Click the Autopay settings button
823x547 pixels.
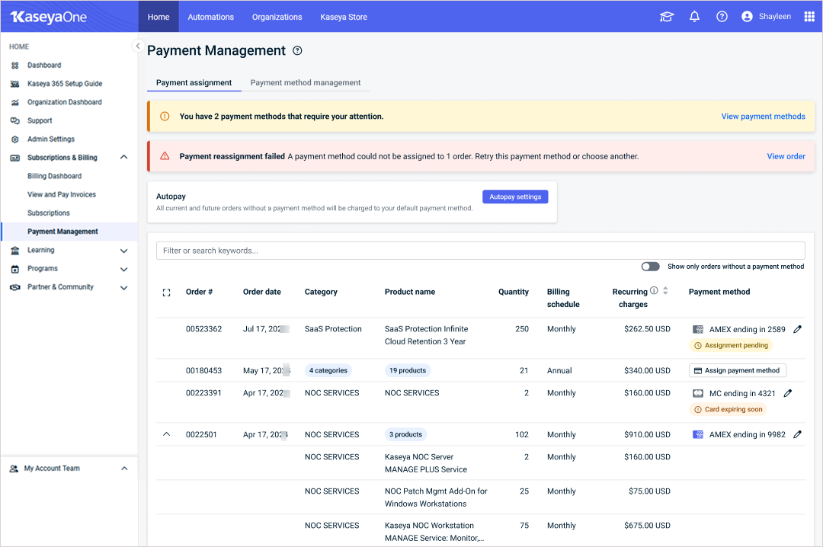tap(515, 197)
